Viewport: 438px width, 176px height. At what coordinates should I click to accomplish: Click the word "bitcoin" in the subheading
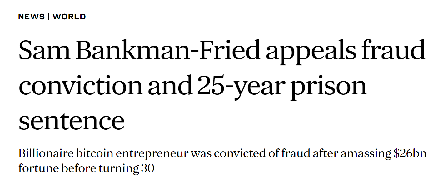coord(93,154)
